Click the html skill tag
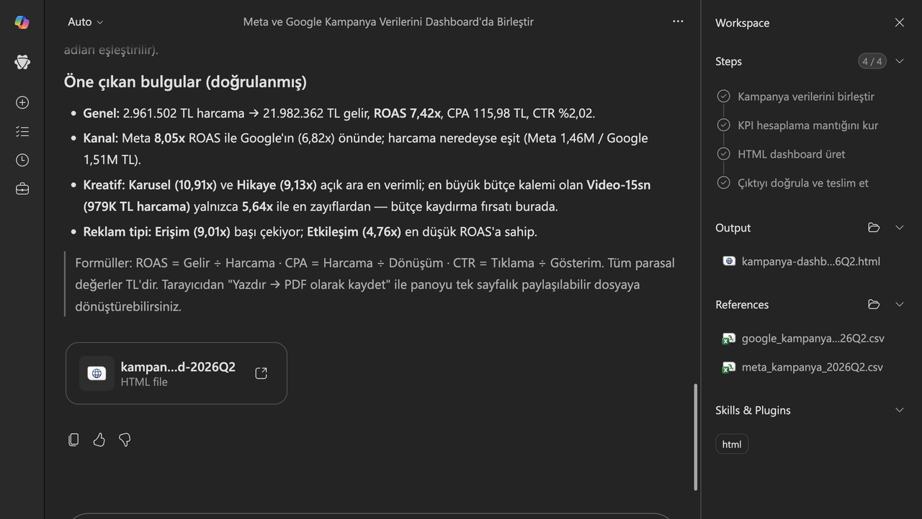This screenshot has width=922, height=519. [x=732, y=444]
